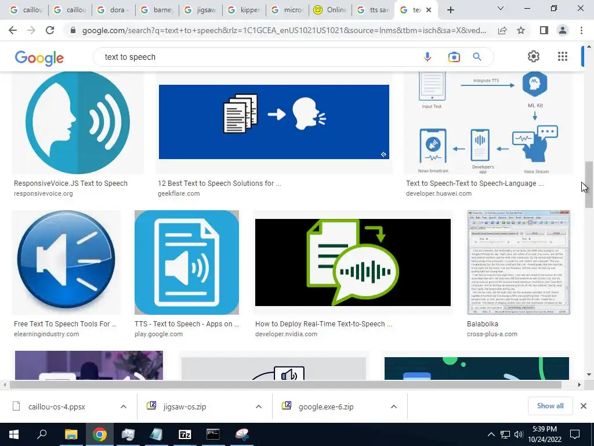Click 'ResponsiveVoice.JS Text to Speech' link
The image size is (594, 446).
[70, 183]
